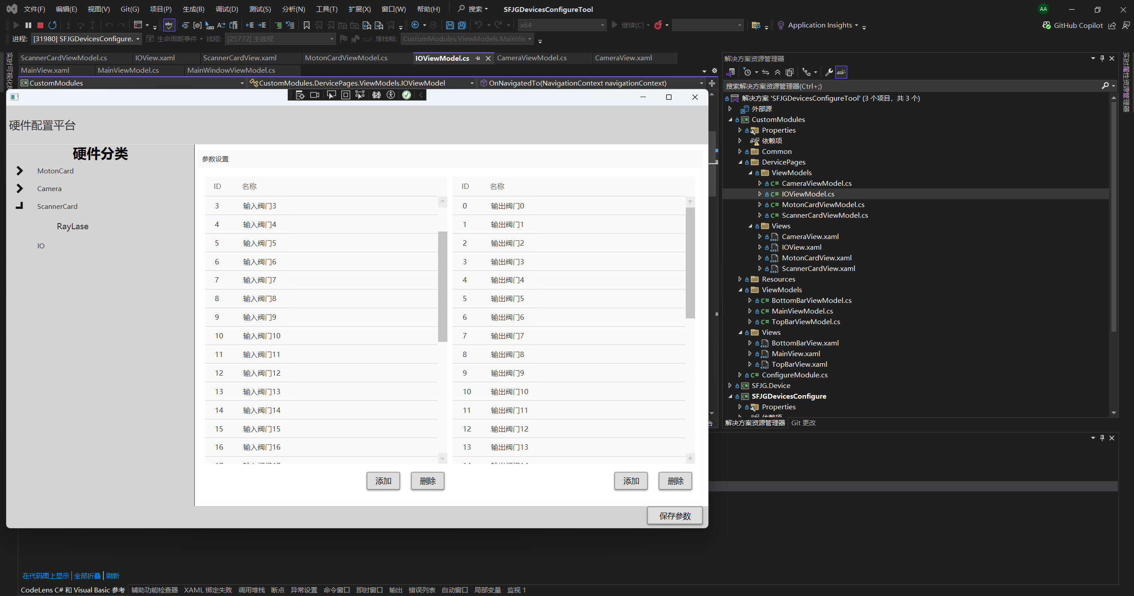
Task: Click the Save All icon
Action: [x=462, y=25]
